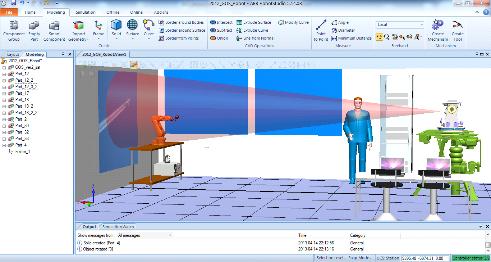Click Border around Bodies
491x262 pixels.
click(x=181, y=22)
